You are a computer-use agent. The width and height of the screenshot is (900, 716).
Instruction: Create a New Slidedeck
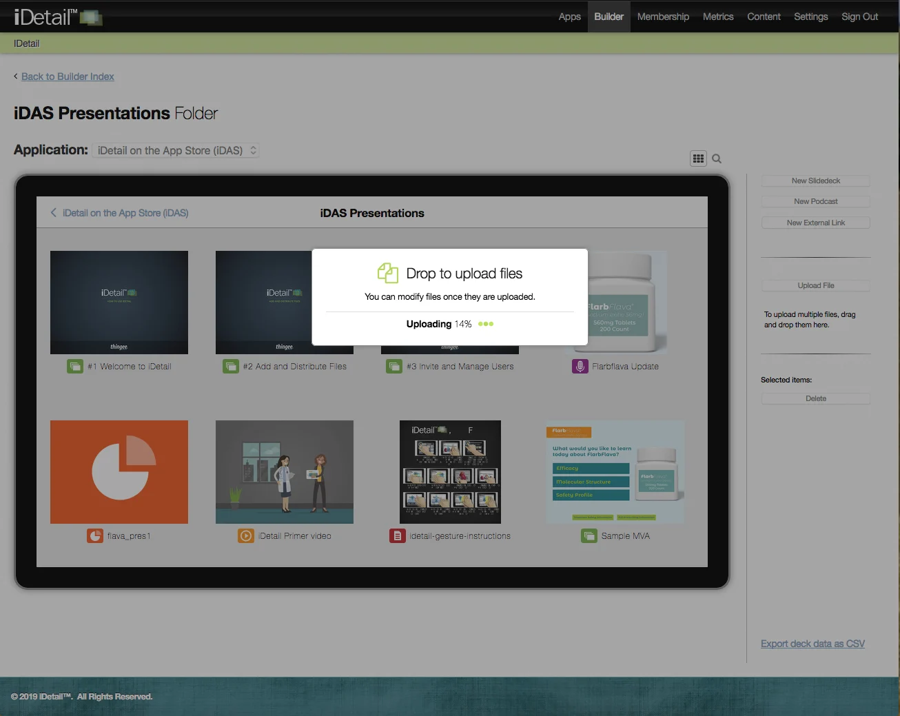[816, 181]
